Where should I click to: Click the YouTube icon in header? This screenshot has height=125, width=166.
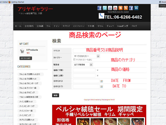[115, 8]
